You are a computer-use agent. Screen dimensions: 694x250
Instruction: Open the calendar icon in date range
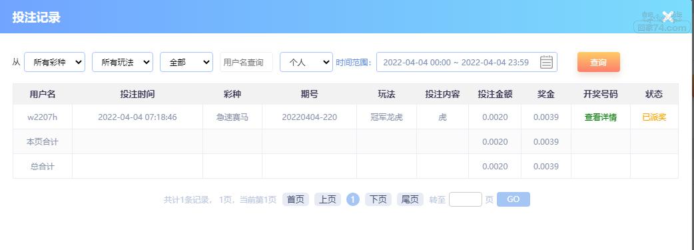tap(546, 62)
